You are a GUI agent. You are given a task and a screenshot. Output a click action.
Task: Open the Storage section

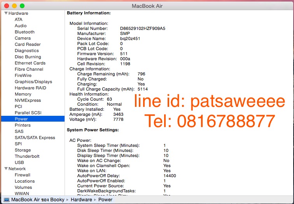pyautogui.click(x=23, y=150)
